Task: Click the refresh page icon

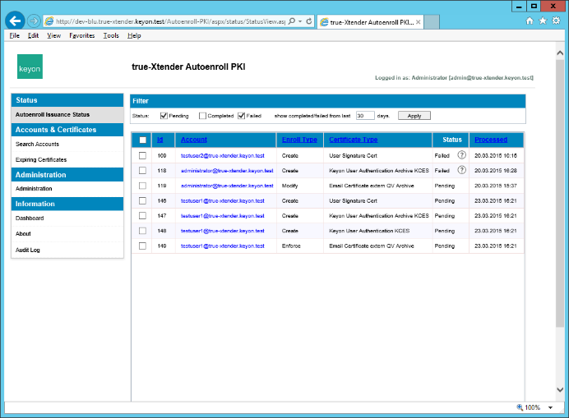Action: [x=309, y=21]
